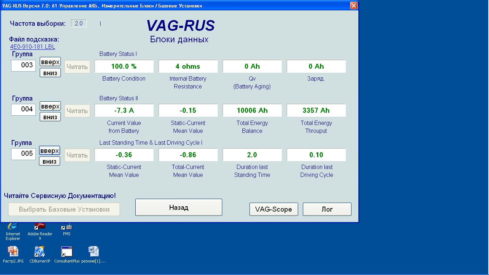489x275 pixels.
Task: Open VAG-Scope
Action: [x=273, y=209]
